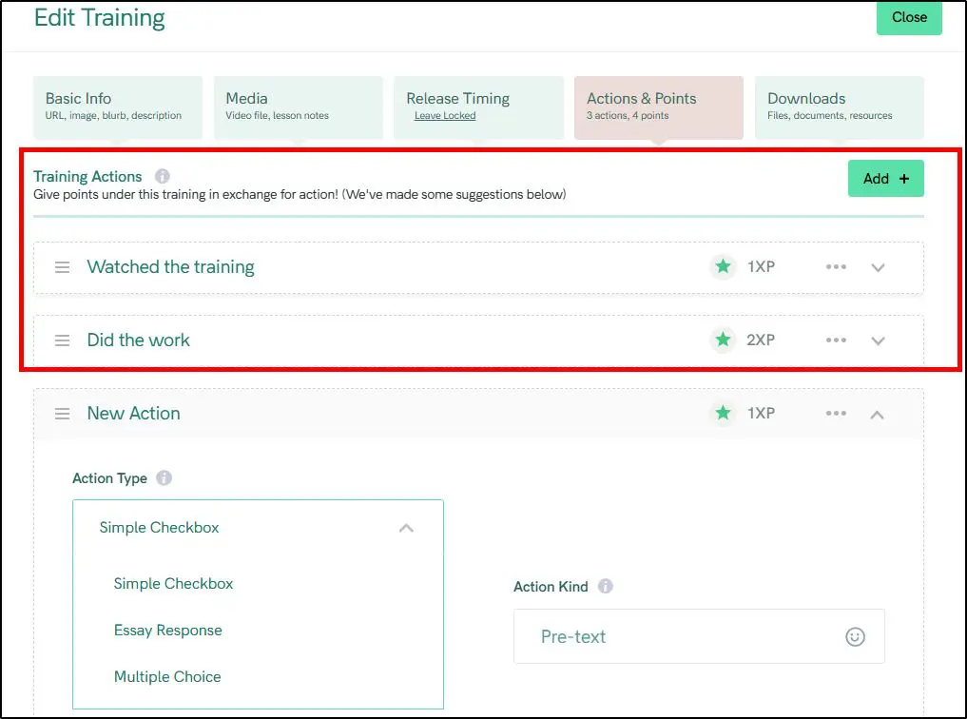
Task: Choose Multiple Choice action type option
Action: 167,677
